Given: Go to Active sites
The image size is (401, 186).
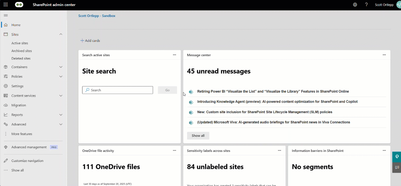Looking at the screenshot, I should coord(20,43).
